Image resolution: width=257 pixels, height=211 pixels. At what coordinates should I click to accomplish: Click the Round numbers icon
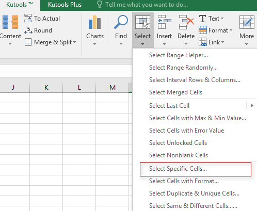click(28, 30)
